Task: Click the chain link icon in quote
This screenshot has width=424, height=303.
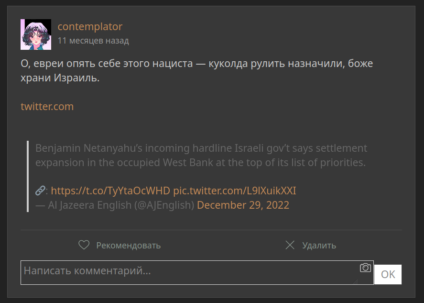Action: click(40, 191)
